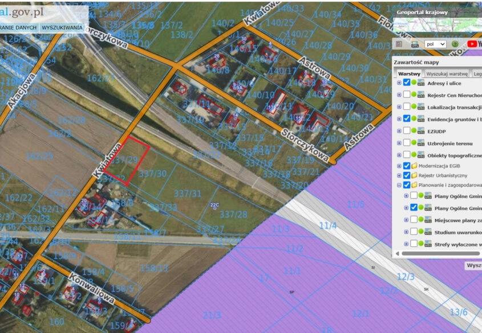
Task: Check the Miejscowe plany layer checkbox
Action: pyautogui.click(x=414, y=220)
